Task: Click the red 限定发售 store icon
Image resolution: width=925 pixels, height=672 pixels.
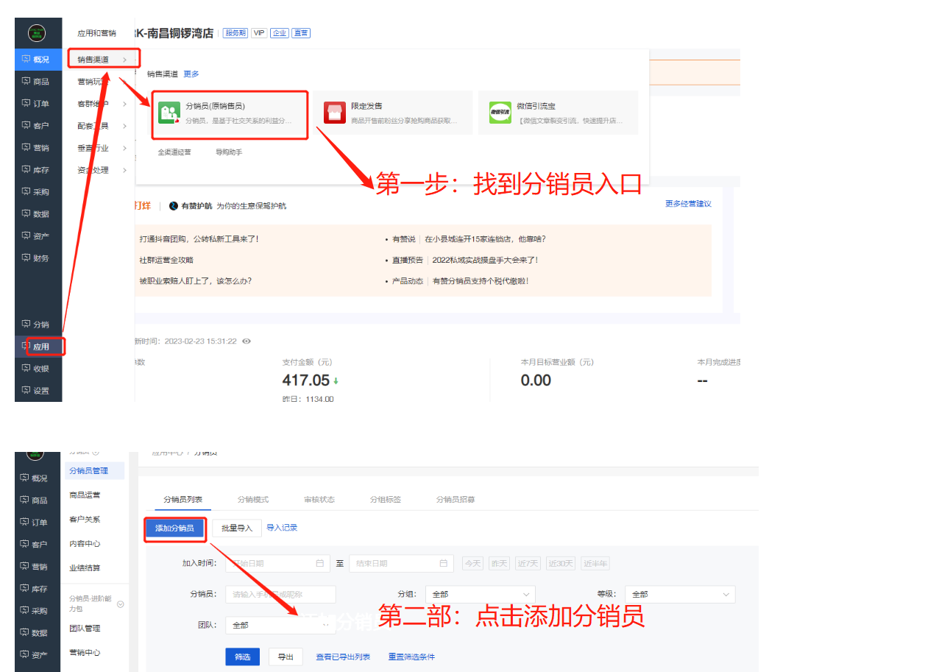Action: (x=335, y=113)
